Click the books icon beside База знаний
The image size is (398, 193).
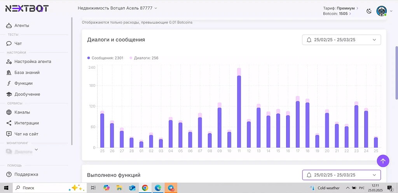tap(9, 73)
